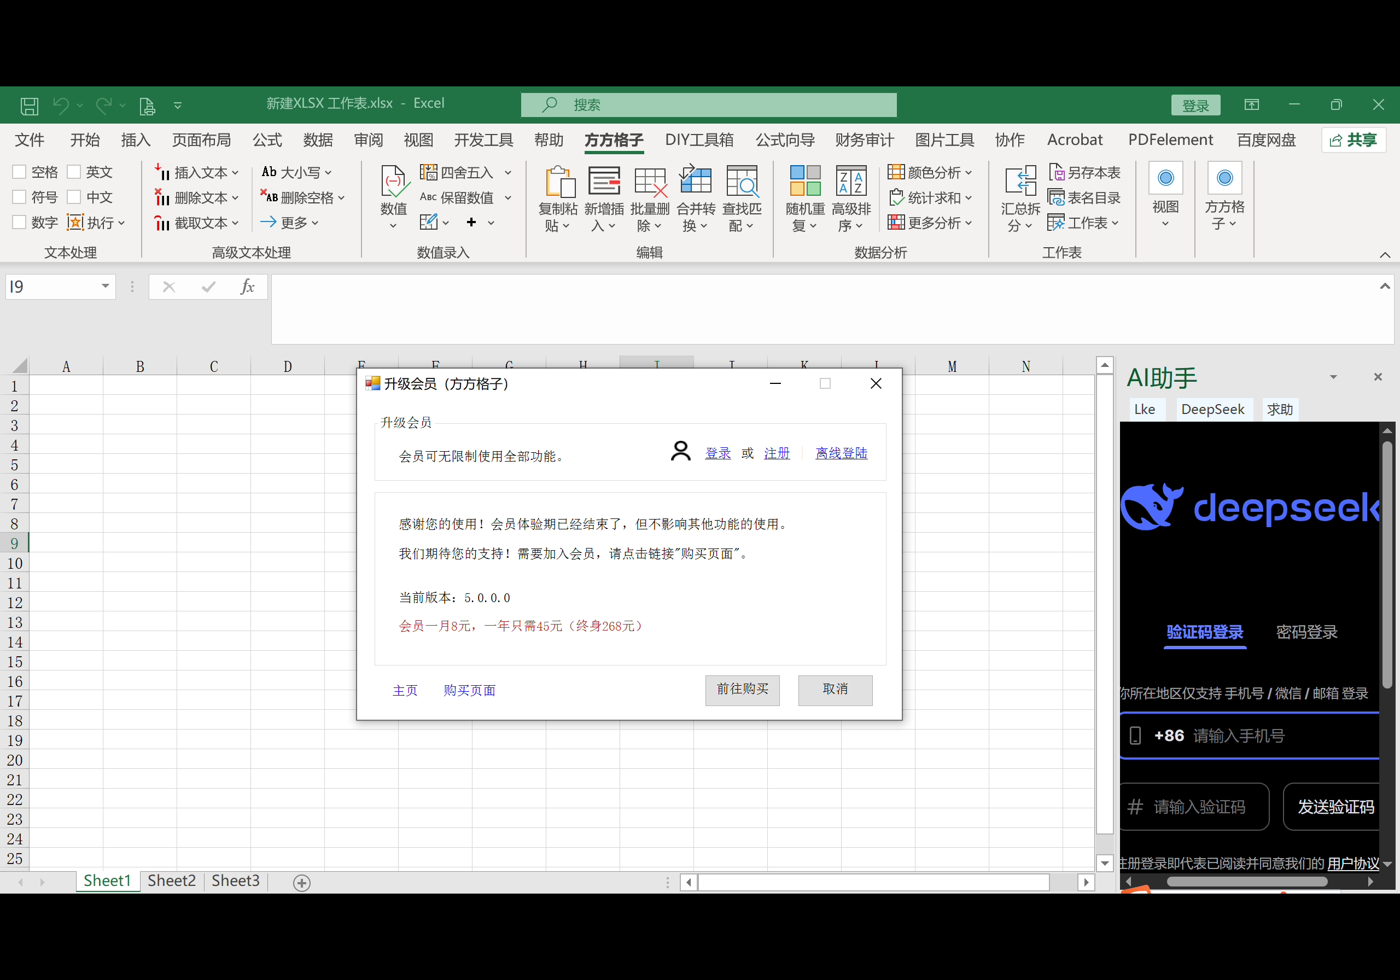
Task: Open AI助手 pane options dropdown
Action: [1333, 377]
